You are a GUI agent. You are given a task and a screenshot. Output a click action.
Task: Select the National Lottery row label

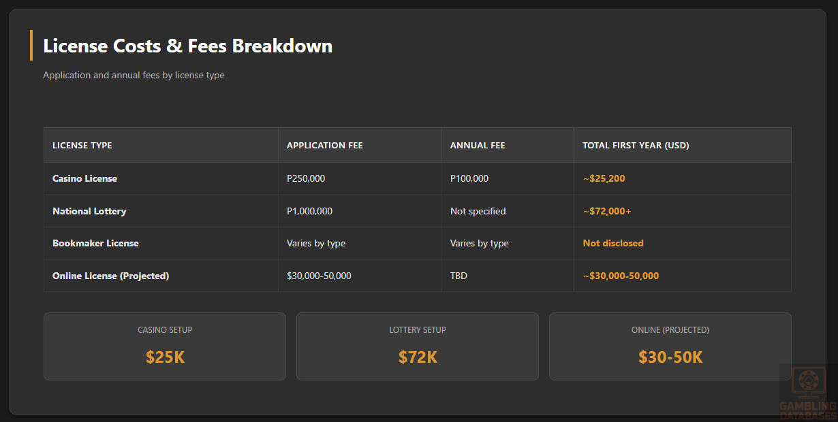[89, 211]
